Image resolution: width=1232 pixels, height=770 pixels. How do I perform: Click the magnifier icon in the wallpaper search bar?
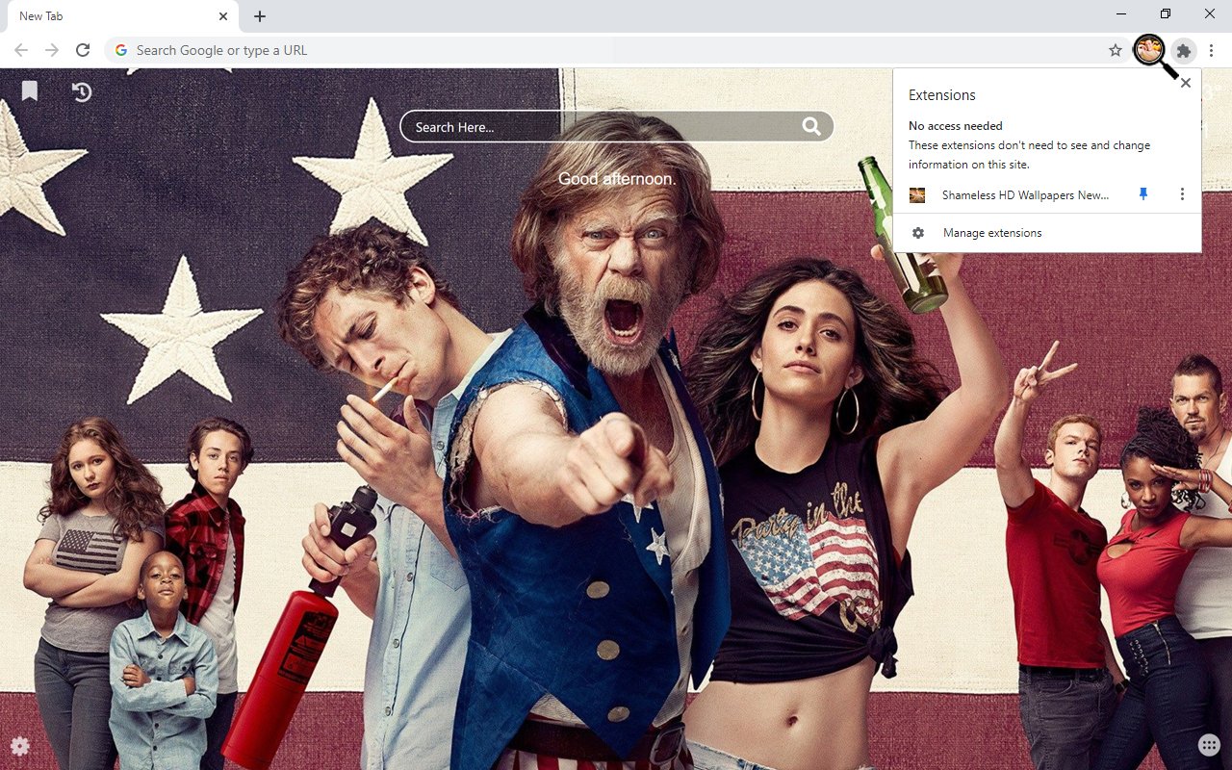(x=811, y=126)
